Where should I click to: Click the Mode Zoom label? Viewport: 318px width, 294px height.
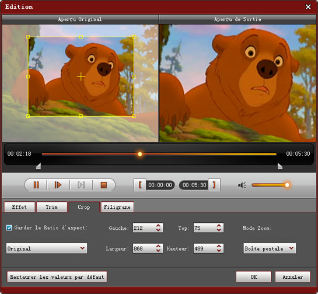coord(257,228)
